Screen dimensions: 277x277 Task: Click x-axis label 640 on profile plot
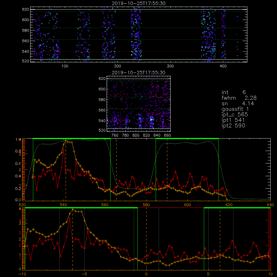[270, 205]
